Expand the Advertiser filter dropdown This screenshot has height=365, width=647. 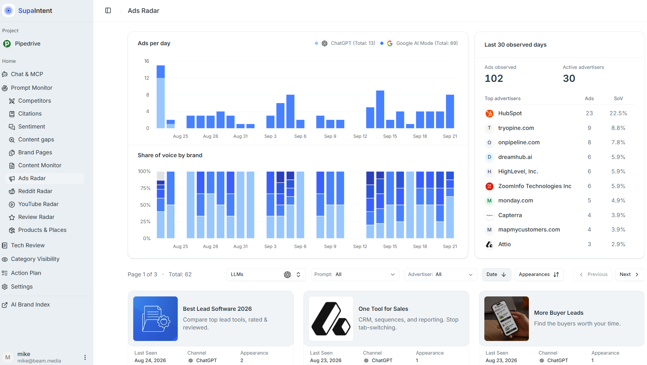441,275
